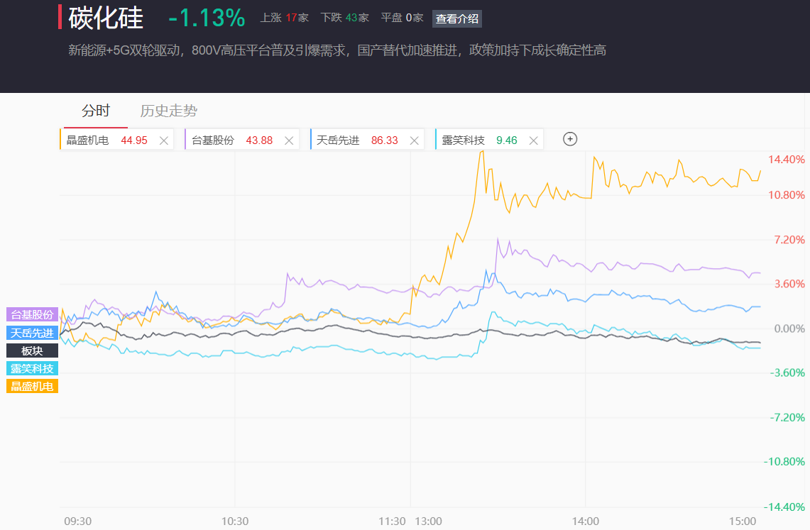Click the 14:00 time axis marker
810x530 pixels.
point(585,521)
